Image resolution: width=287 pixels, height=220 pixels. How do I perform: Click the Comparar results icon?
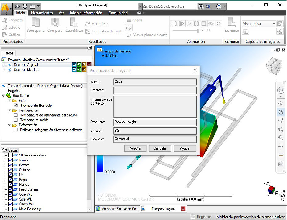click(x=55, y=25)
